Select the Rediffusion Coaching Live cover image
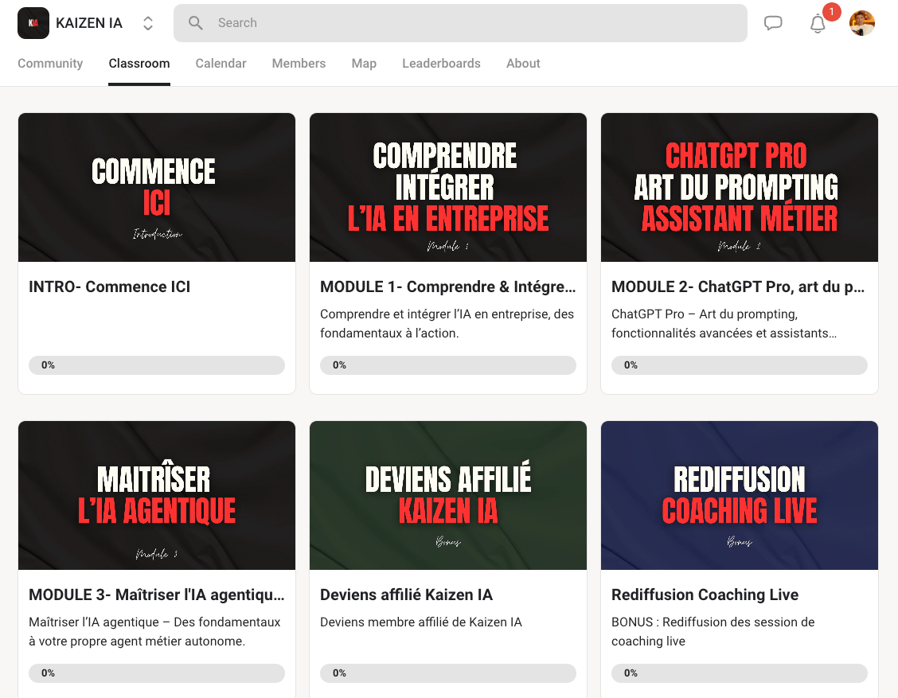 tap(739, 495)
